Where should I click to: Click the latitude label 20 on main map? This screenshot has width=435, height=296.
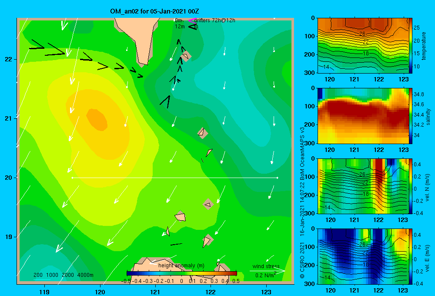(x=8, y=178)
